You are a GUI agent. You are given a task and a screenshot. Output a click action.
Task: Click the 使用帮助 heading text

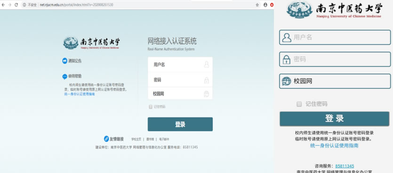[75, 76]
